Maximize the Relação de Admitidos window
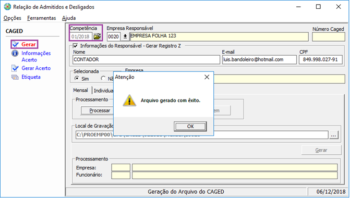 tap(318, 7)
